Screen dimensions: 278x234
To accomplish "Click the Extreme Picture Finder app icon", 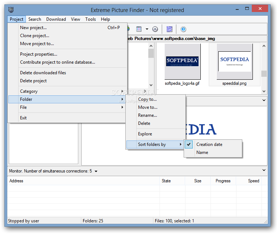I will pos(11,10).
